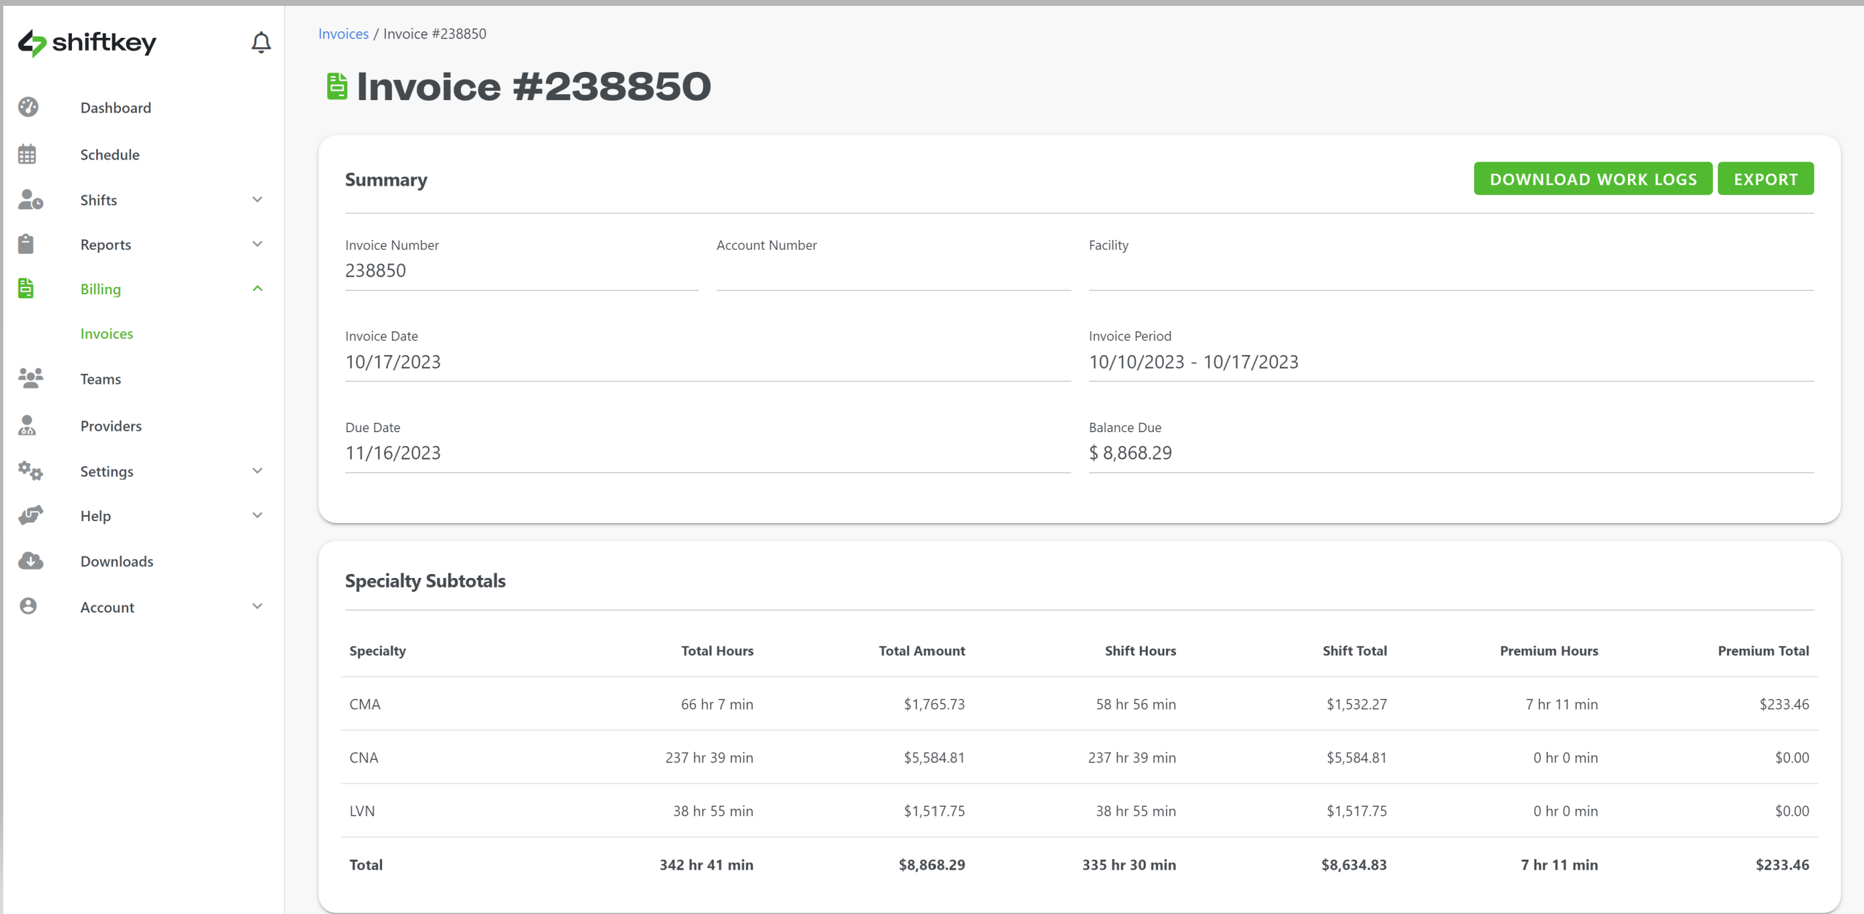Collapse the Billing sidebar section
This screenshot has width=1864, height=914.
click(258, 288)
